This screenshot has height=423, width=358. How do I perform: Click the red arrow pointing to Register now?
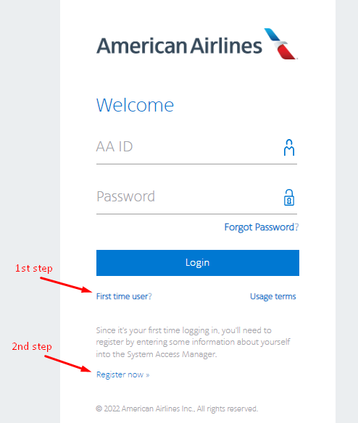pos(68,364)
